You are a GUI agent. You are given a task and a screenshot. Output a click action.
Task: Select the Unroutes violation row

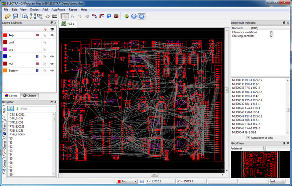pos(260,28)
